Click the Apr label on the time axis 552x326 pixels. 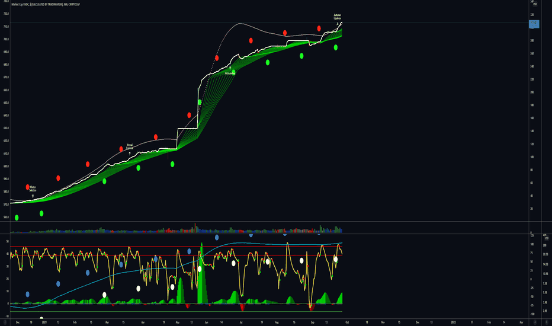point(143,322)
